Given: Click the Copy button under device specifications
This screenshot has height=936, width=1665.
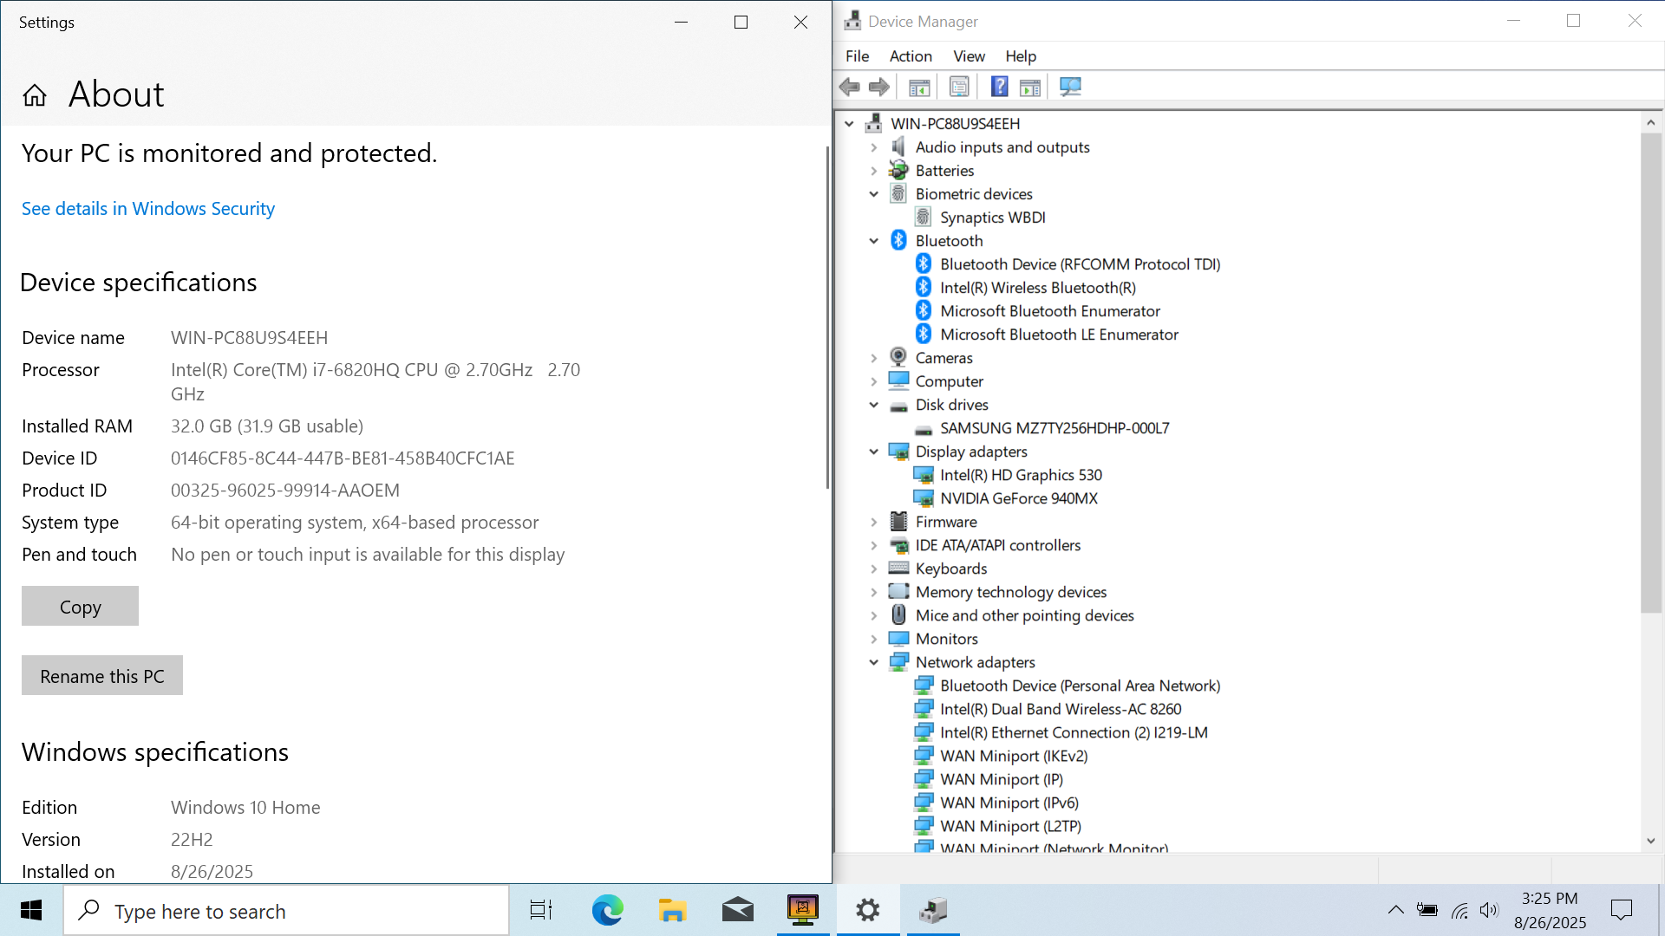Looking at the screenshot, I should (x=80, y=607).
